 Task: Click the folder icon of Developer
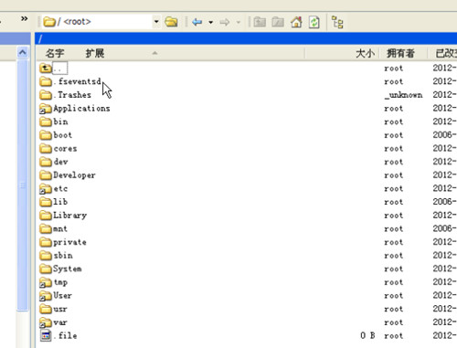[46, 175]
